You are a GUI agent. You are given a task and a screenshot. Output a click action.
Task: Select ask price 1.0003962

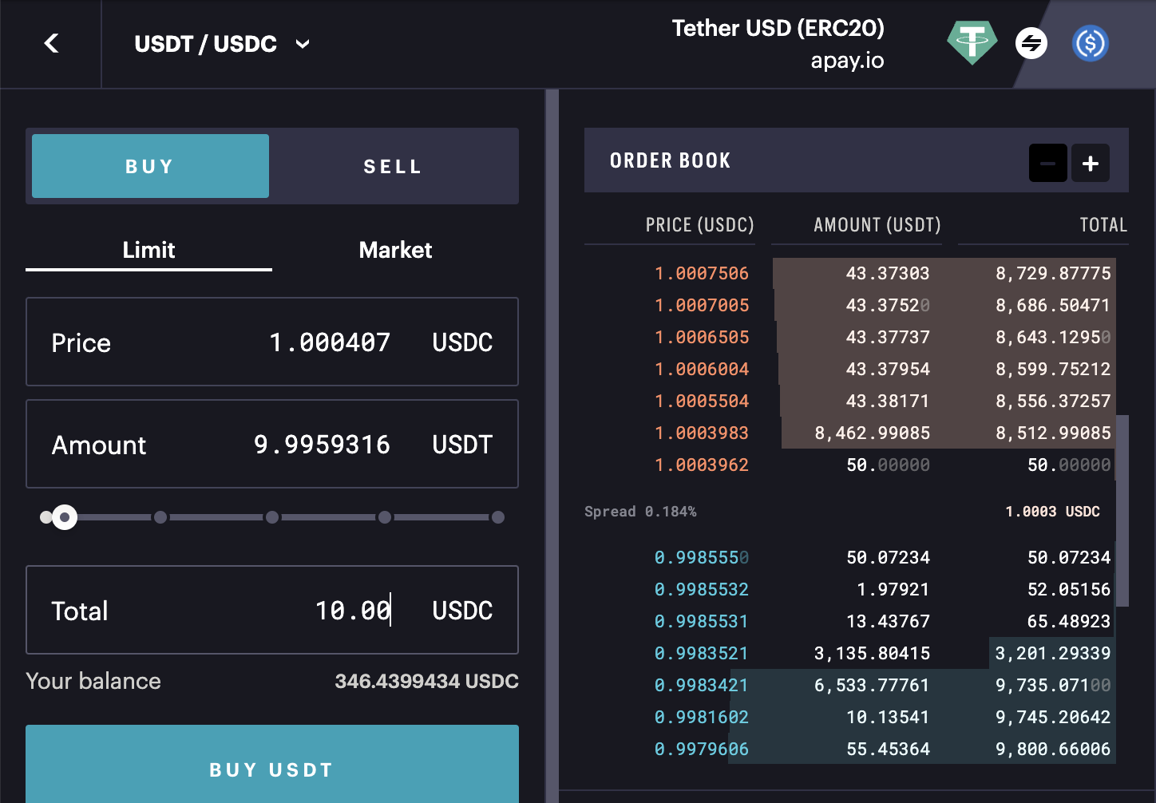[702, 465]
